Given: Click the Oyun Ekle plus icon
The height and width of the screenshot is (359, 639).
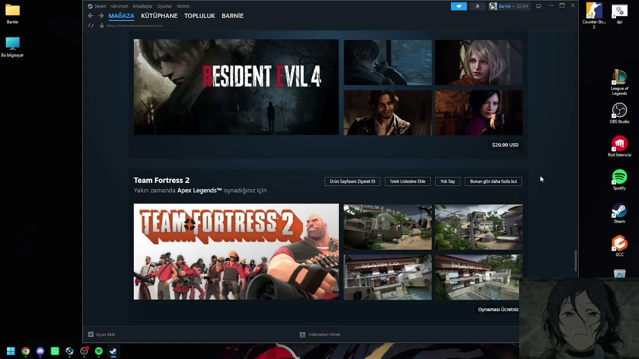Looking at the screenshot, I should (x=90, y=335).
